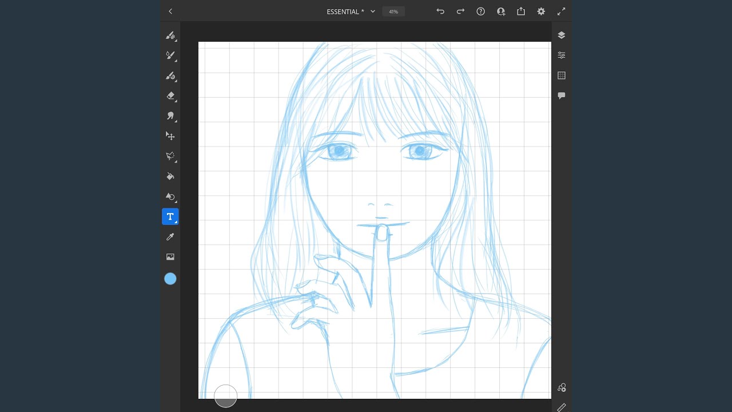Select the Pixel Brushes tool
Image resolution: width=732 pixels, height=412 pixels.
coord(170,35)
